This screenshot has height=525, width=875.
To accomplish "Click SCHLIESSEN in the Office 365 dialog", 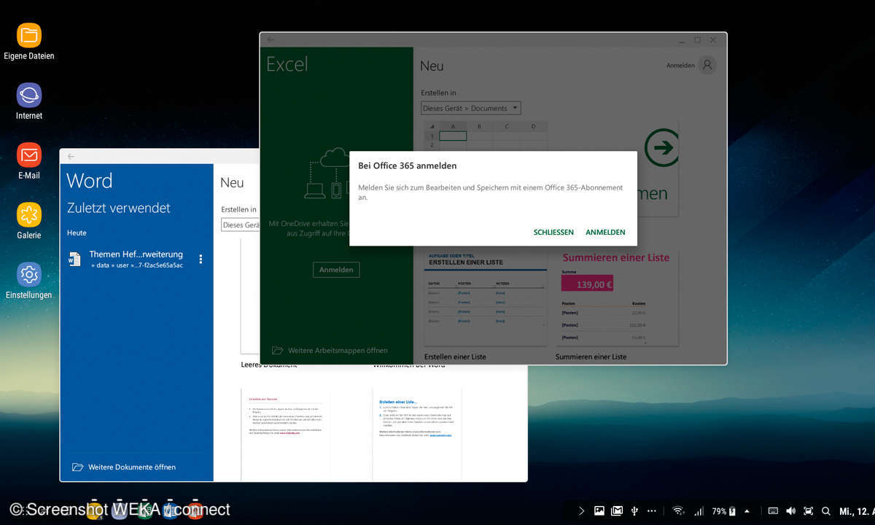I will coord(553,233).
